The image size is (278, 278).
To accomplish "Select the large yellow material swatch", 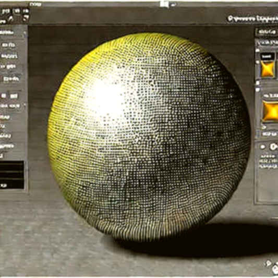I will (x=270, y=111).
